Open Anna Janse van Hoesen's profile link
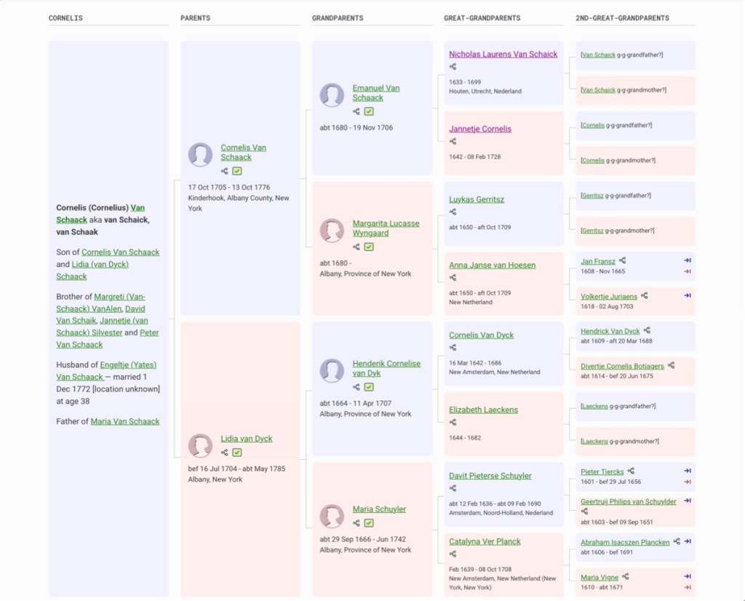The image size is (745, 601). point(492,265)
